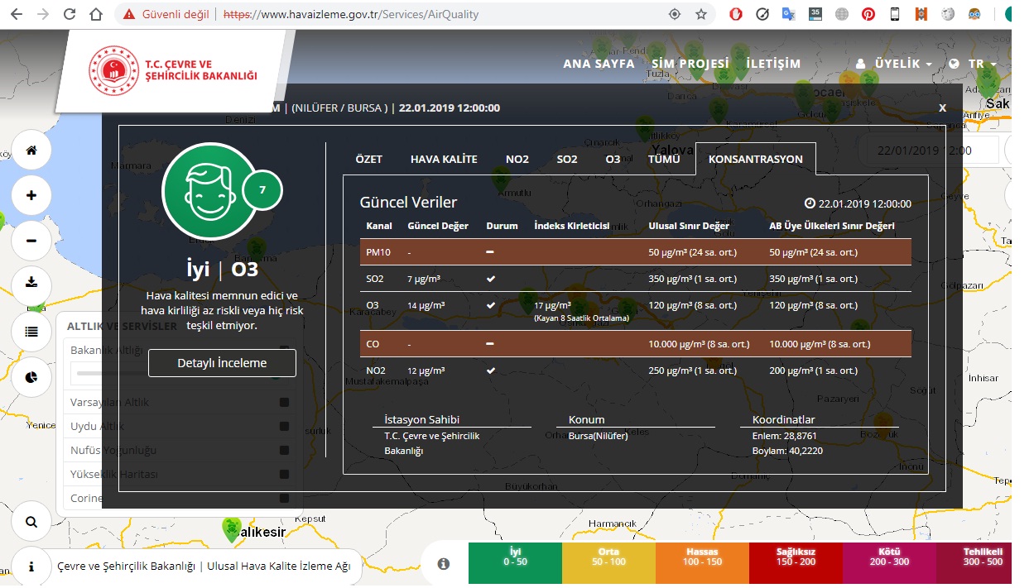Open the ÜYELİK dropdown menu

tap(894, 64)
